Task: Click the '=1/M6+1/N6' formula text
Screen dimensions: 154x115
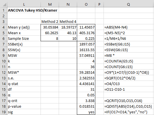Action: coord(115,38)
